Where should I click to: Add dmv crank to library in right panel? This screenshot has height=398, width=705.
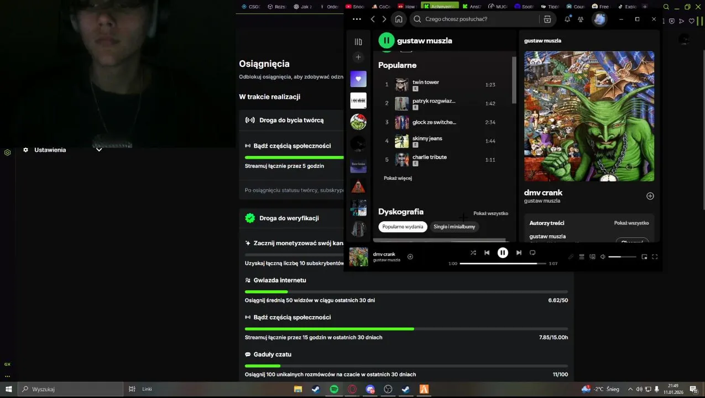650,196
